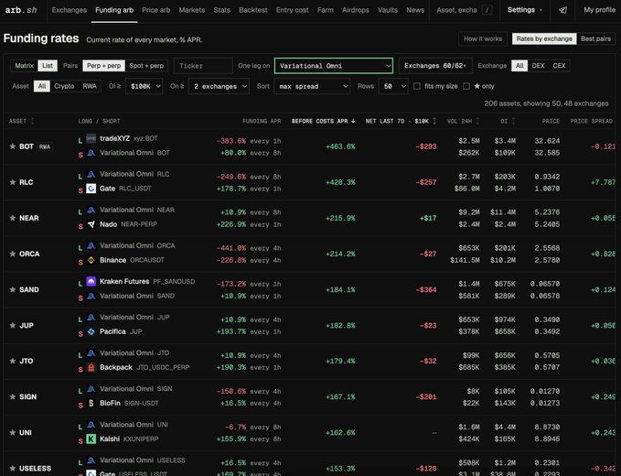Star the RLC asset row
Viewport: 621px width, 476px height.
(x=13, y=182)
